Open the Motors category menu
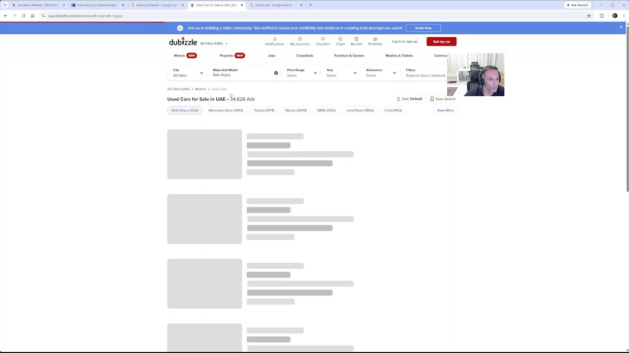This screenshot has height=353, width=629. tap(185, 55)
